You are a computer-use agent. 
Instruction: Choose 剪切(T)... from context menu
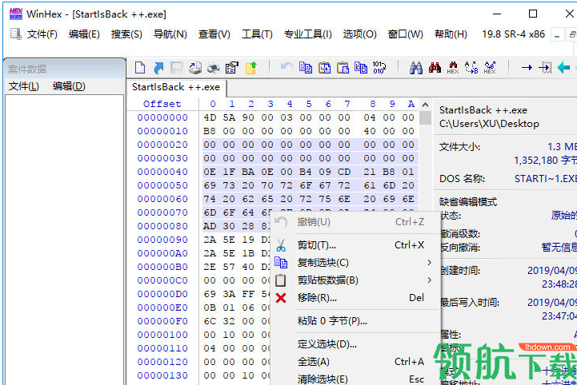coord(356,245)
